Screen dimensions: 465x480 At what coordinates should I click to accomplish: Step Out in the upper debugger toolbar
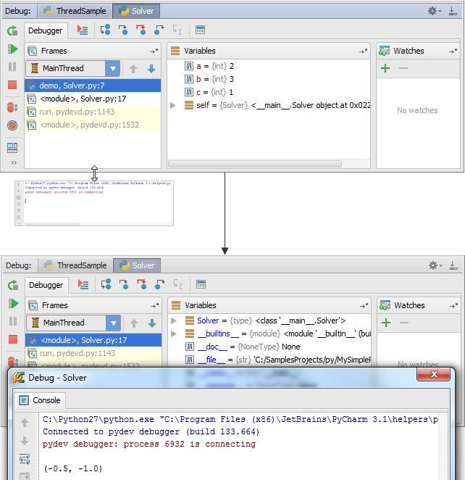[x=159, y=30]
